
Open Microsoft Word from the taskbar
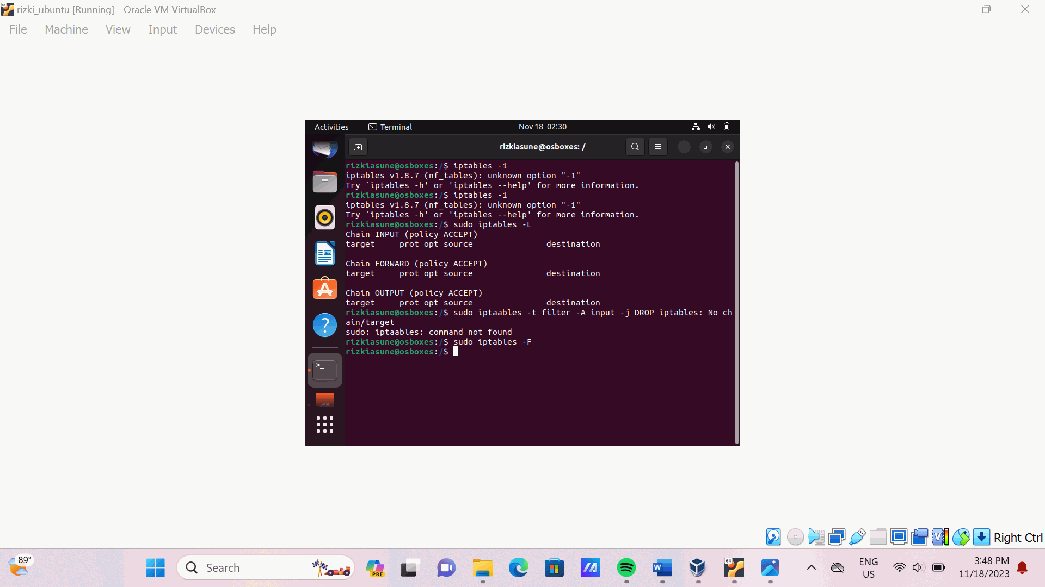click(662, 567)
